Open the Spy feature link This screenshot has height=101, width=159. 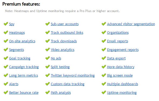point(12,24)
